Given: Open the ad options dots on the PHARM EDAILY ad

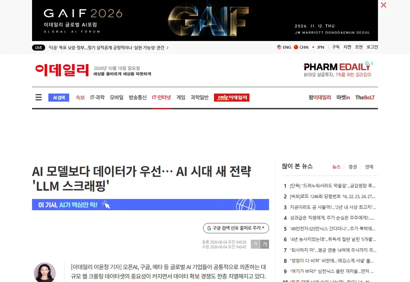Looking at the screenshot, I should tap(372, 63).
